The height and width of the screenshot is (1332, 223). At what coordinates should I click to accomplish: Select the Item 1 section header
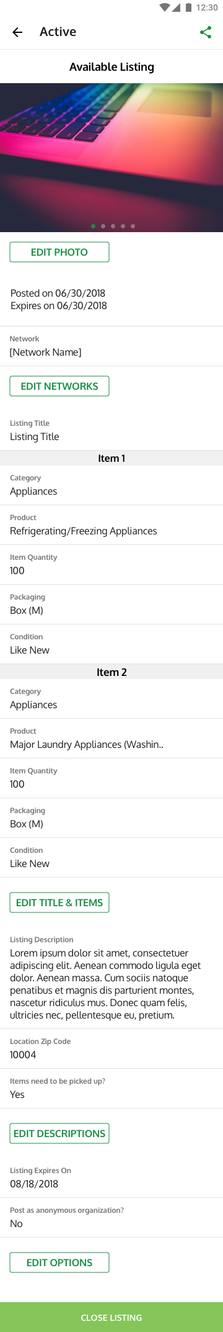coord(111,458)
